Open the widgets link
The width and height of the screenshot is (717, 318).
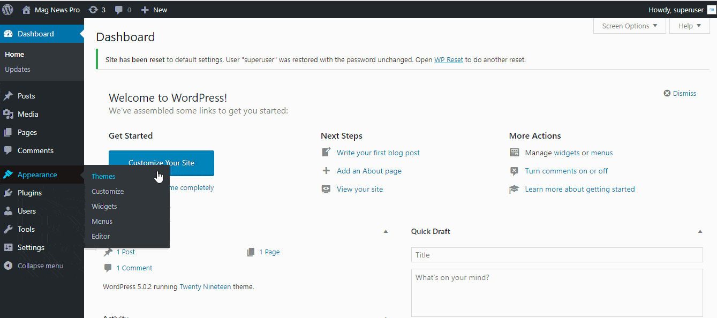point(567,153)
